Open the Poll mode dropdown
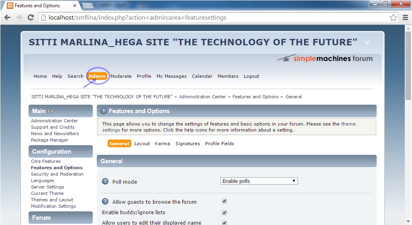Viewport: 412px width, 225px height. 259,181
